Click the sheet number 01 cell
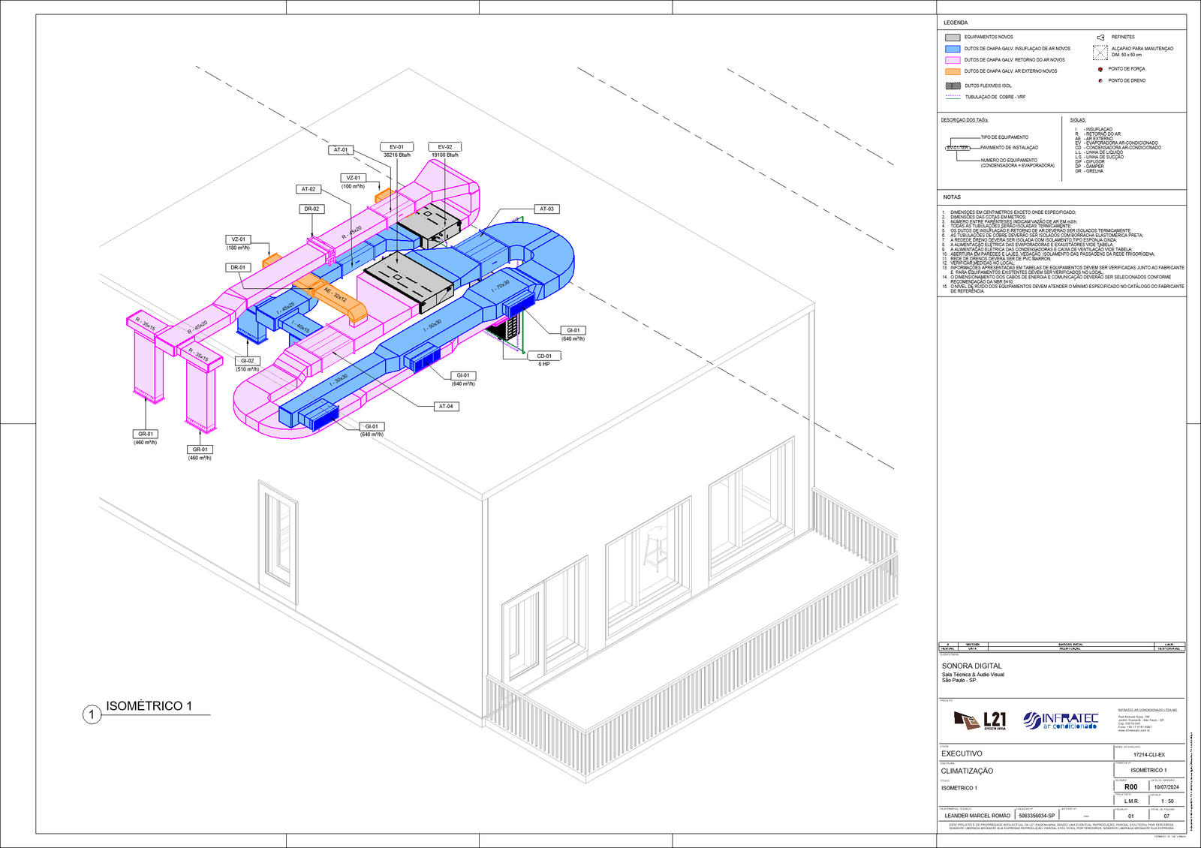This screenshot has height=848, width=1201. click(x=1131, y=816)
